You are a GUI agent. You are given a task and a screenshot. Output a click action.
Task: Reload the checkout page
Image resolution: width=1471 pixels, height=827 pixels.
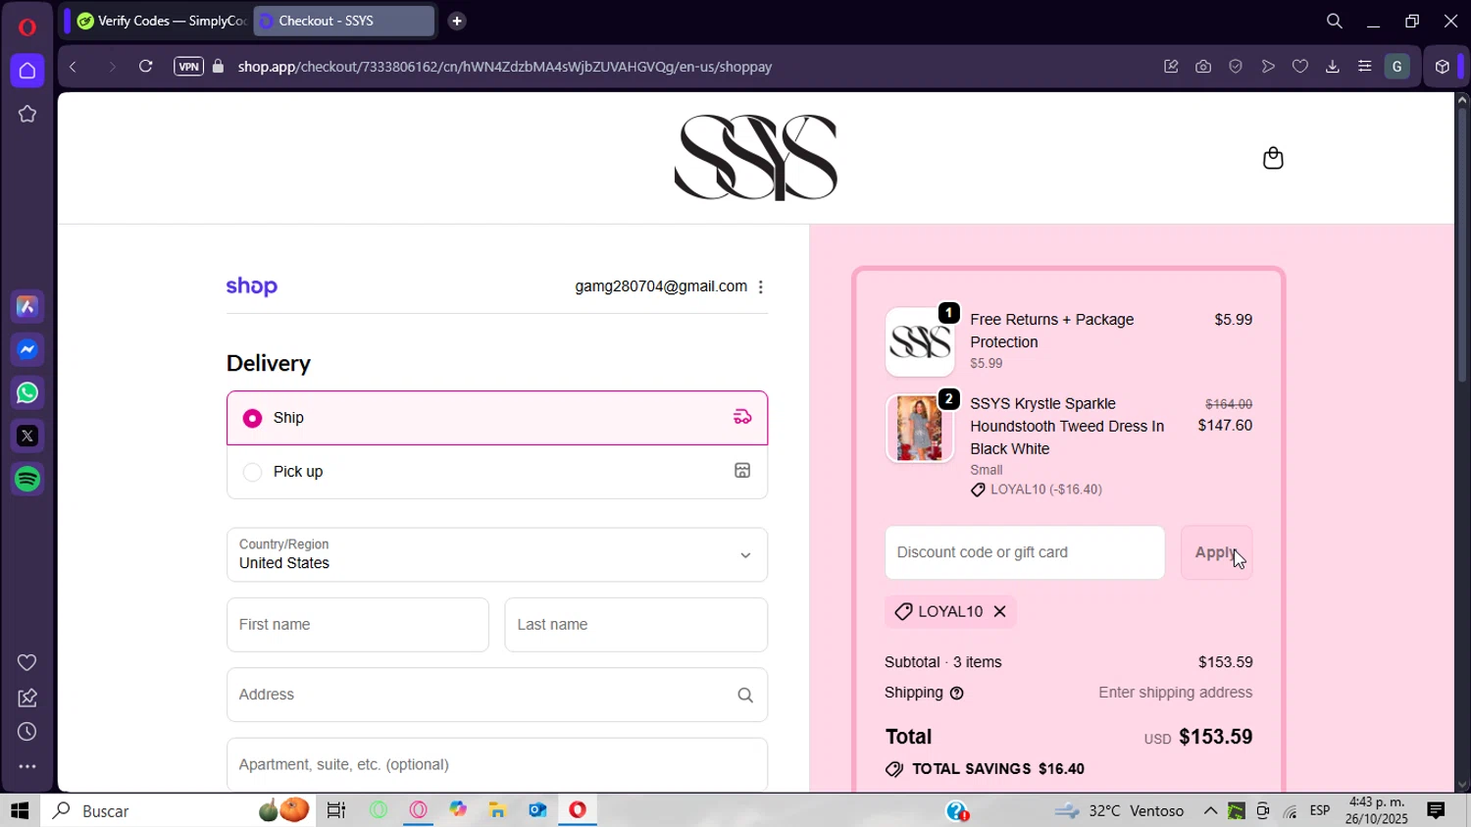[x=145, y=67]
